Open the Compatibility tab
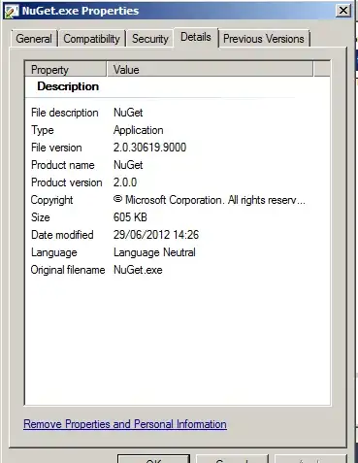The image size is (358, 463). (91, 39)
